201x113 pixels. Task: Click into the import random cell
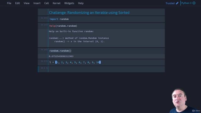(x=106, y=19)
